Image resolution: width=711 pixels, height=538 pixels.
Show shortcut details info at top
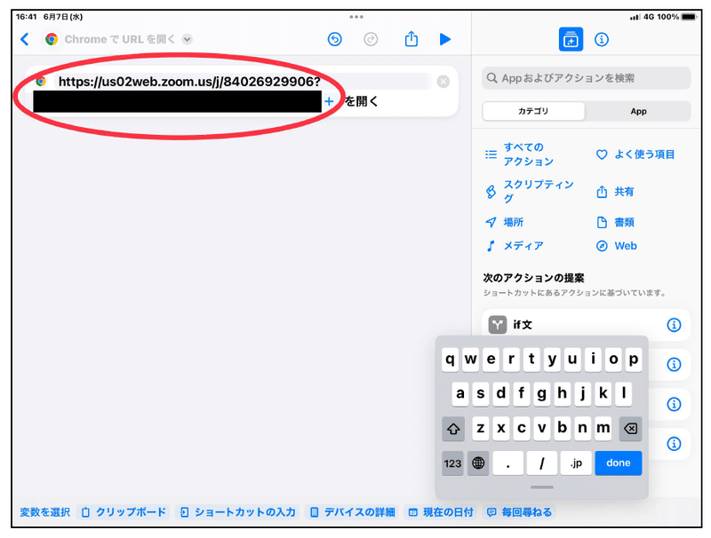602,39
